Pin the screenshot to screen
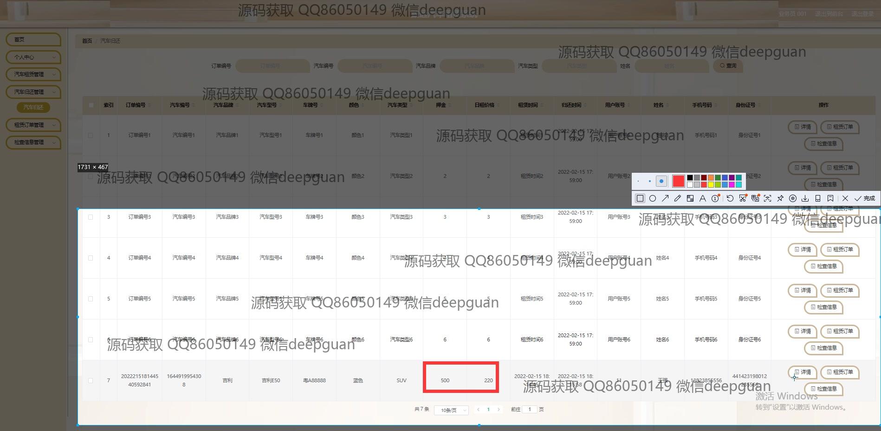 [780, 198]
